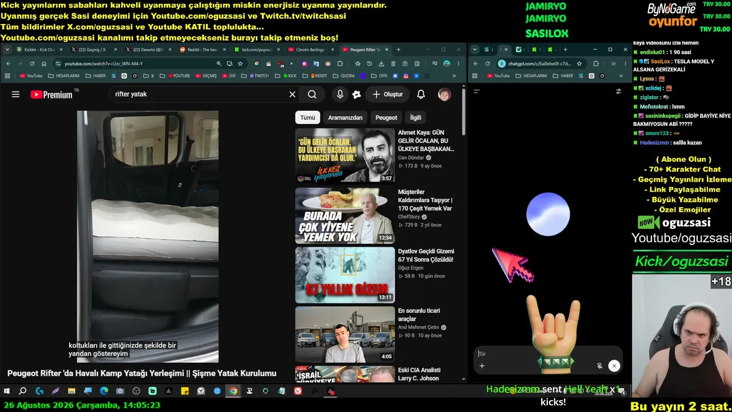Bookmark the ChatGPT page with star

point(579,64)
